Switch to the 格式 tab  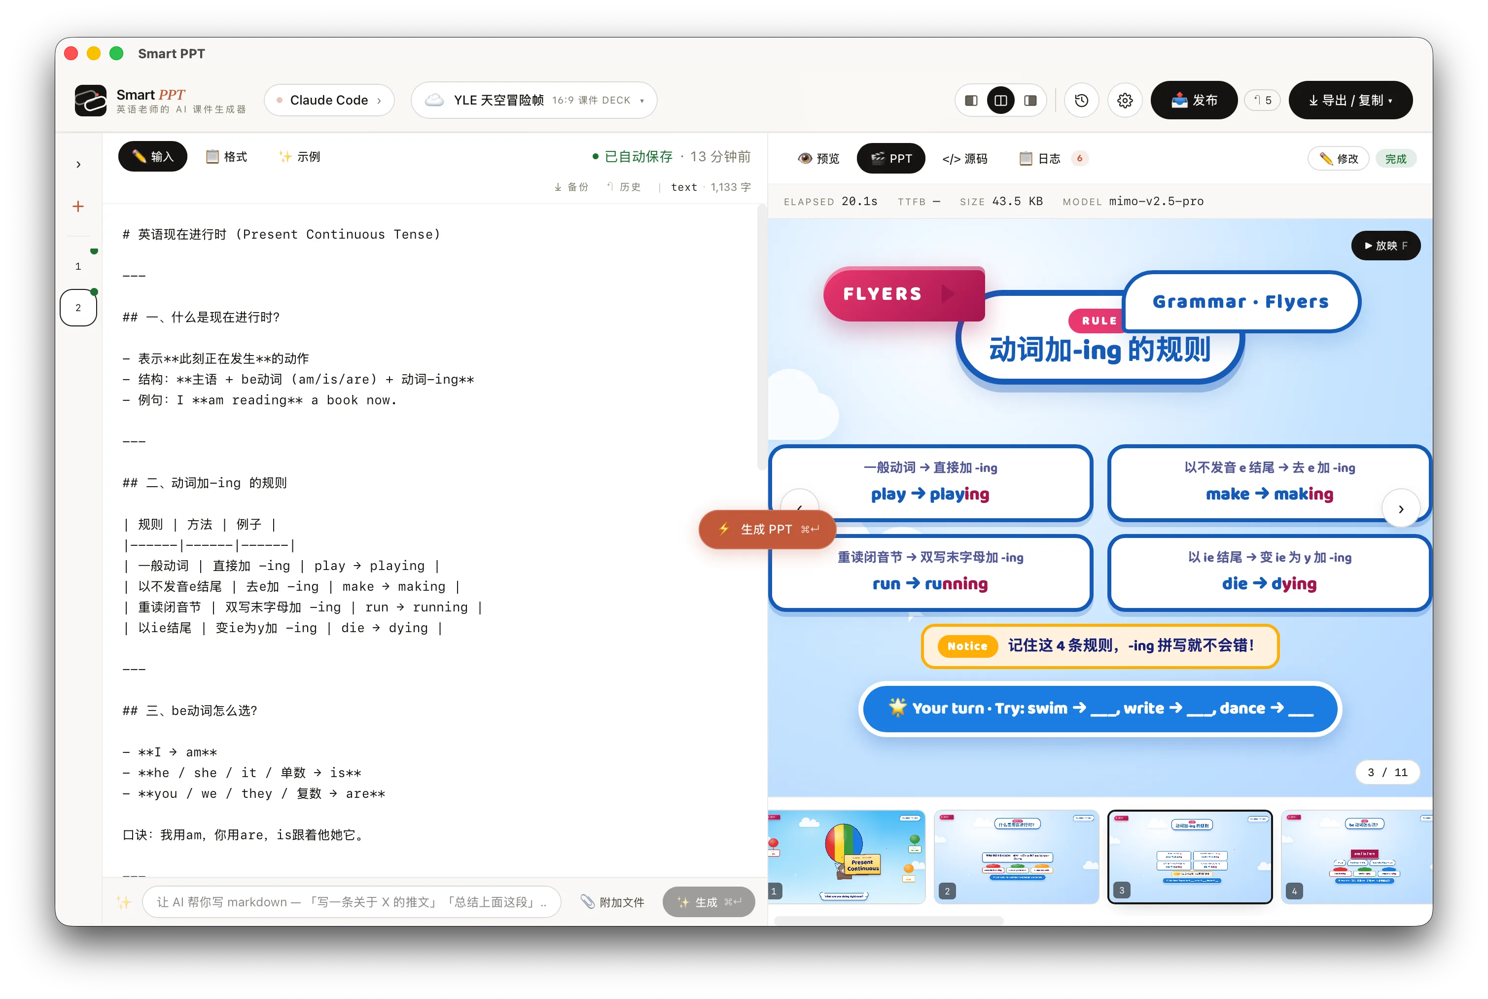click(x=226, y=157)
